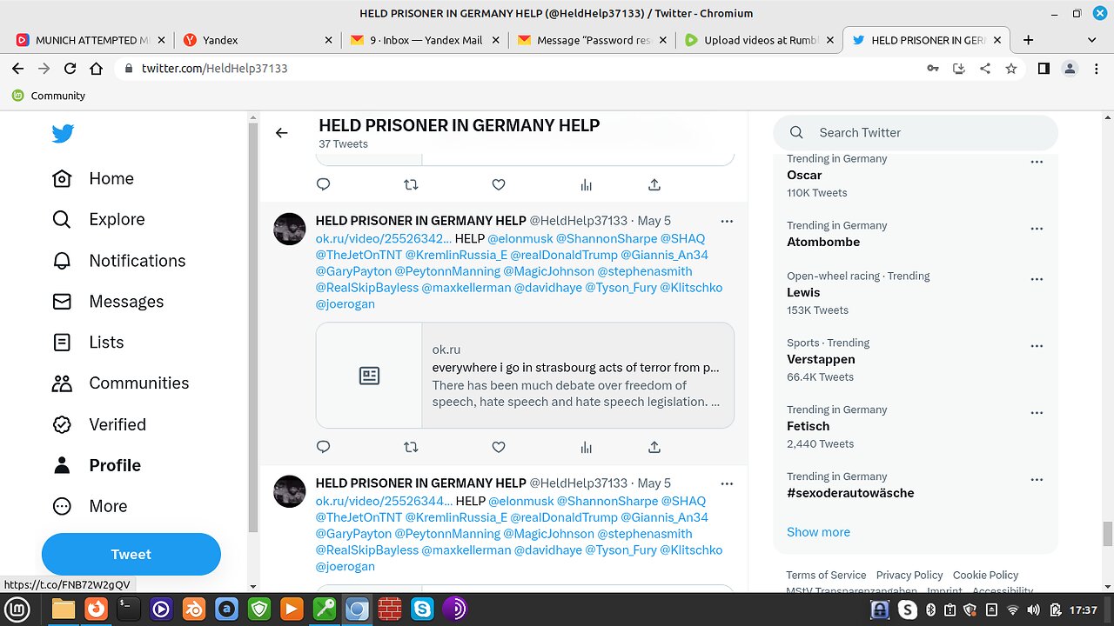Click @realDonaldTrump mention in ok.ru/video/25526342 tweet
Viewport: 1114px width, 626px height.
563,255
